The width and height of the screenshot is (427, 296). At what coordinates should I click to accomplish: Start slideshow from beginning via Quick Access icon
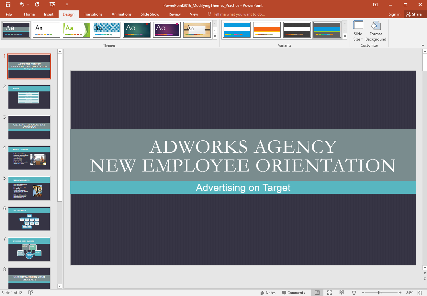tap(52, 5)
